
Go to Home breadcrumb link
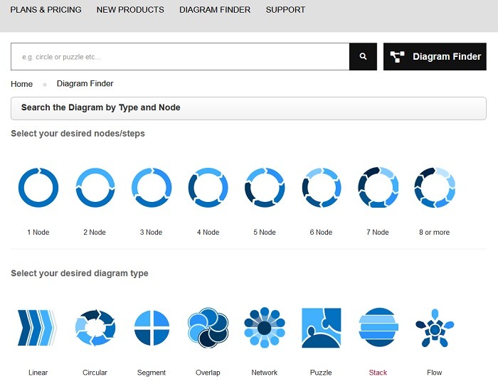[x=21, y=84]
